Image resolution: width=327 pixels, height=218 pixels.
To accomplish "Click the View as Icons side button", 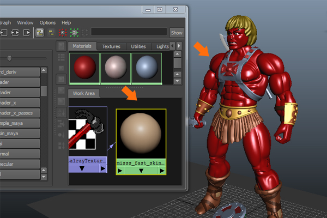I will point(61,46).
